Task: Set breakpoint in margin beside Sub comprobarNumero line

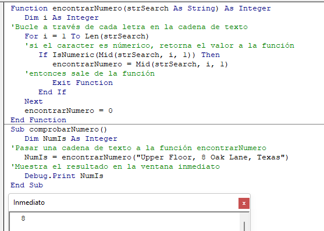Action: (x=2, y=129)
